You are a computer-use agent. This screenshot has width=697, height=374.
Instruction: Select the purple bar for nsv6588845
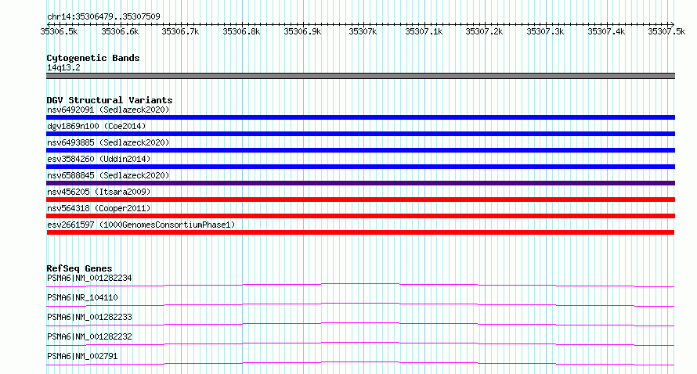(360, 183)
